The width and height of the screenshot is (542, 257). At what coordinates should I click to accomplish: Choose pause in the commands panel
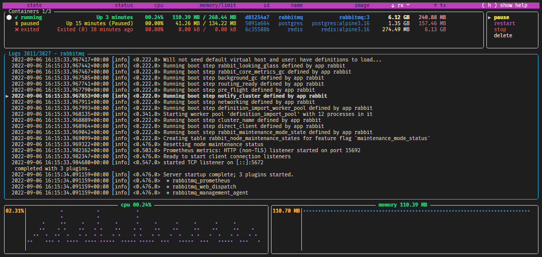501,17
